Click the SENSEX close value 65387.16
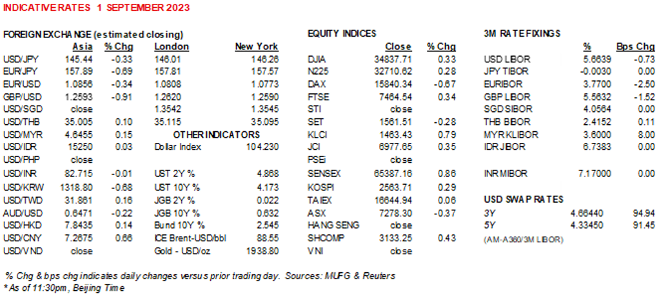 [393, 174]
